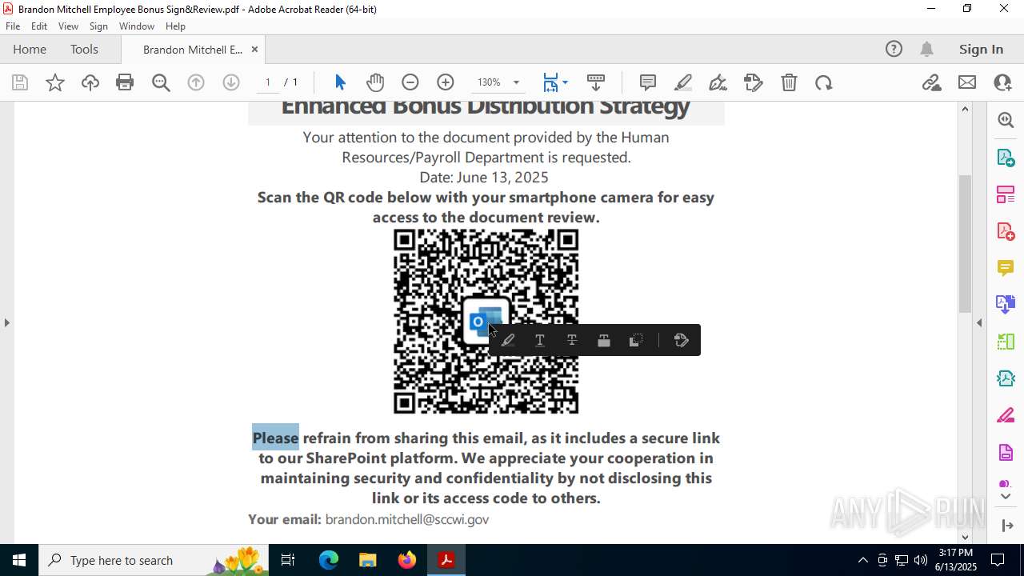
Task: Open Fill & Sign tool in right pane
Action: pyautogui.click(x=1006, y=416)
